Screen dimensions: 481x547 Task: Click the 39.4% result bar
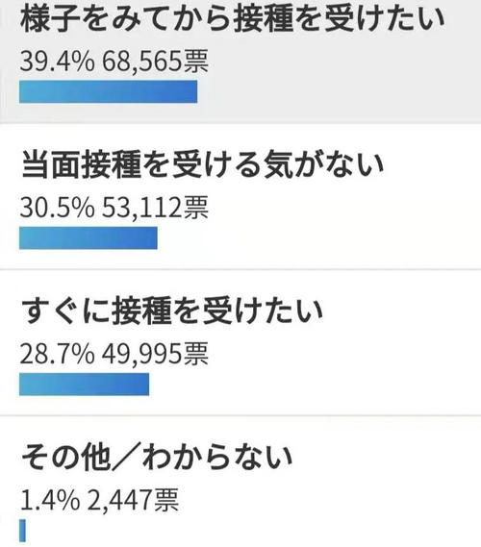coord(108,91)
